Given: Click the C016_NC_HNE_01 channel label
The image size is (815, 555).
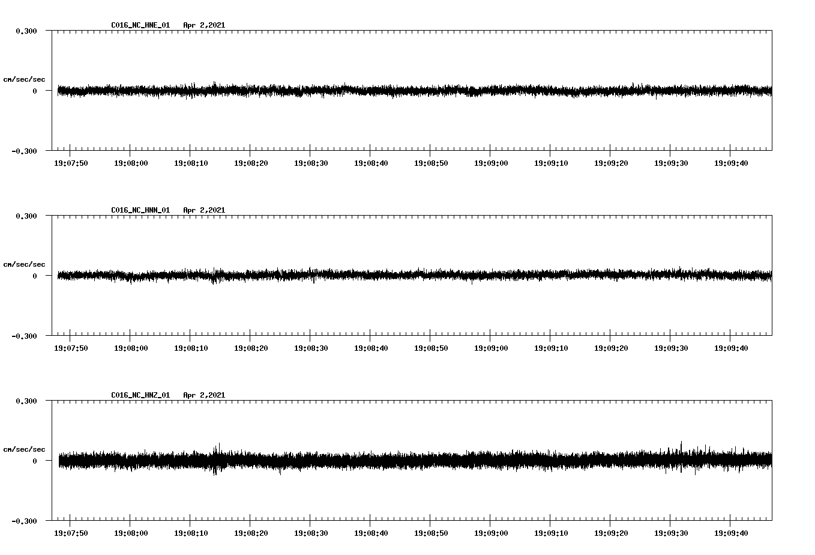Looking at the screenshot, I should pyautogui.click(x=139, y=25).
